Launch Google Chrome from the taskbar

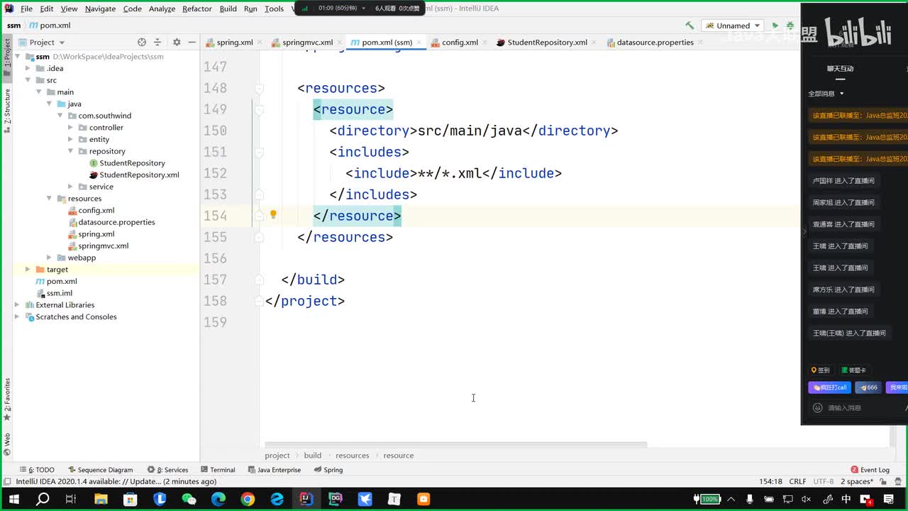click(x=248, y=499)
